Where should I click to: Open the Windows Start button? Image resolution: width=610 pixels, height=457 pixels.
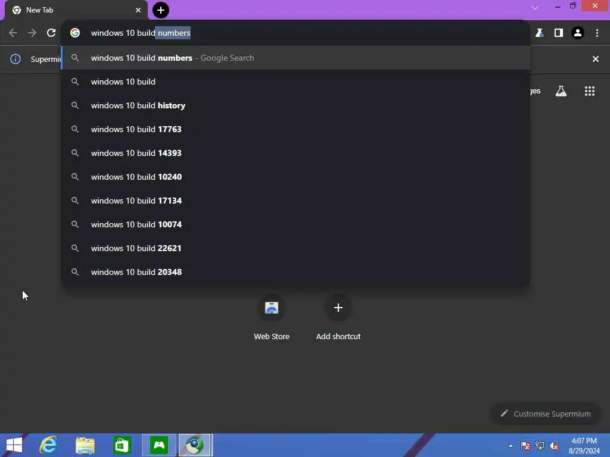(x=14, y=445)
